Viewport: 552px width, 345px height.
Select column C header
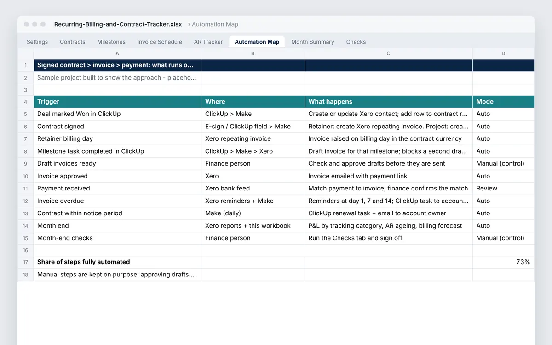click(x=389, y=53)
